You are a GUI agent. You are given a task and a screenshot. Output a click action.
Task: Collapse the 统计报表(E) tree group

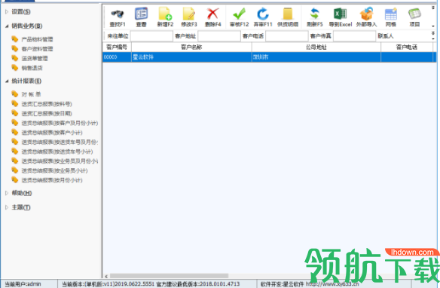coord(7,81)
